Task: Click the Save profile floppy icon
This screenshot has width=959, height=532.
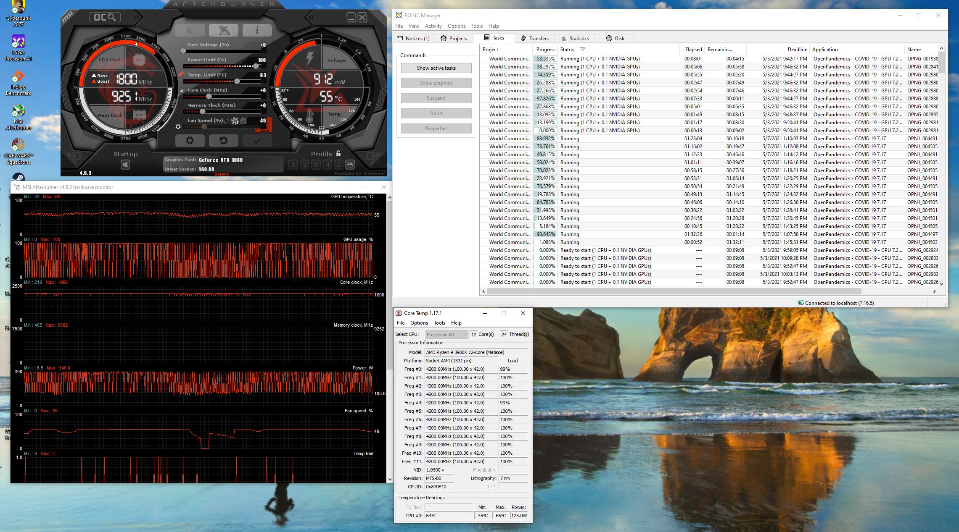Action: click(x=350, y=165)
